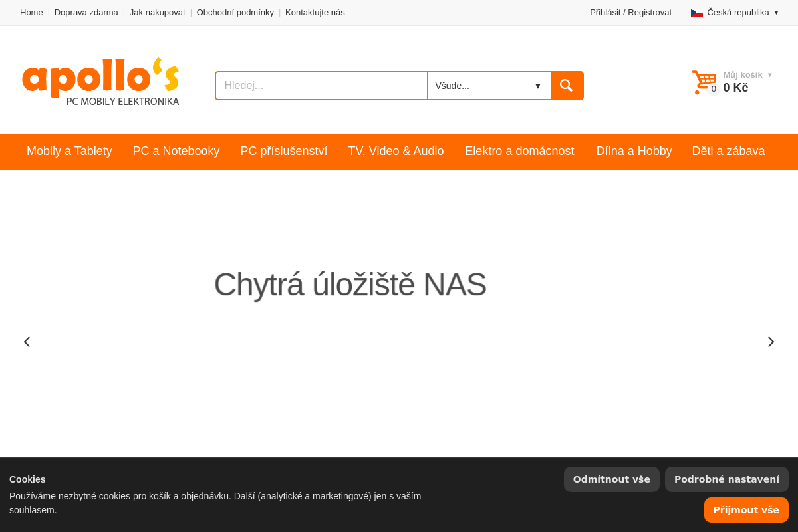
Task: Click the Přihlásit / Registrovat link
Action: [630, 12]
